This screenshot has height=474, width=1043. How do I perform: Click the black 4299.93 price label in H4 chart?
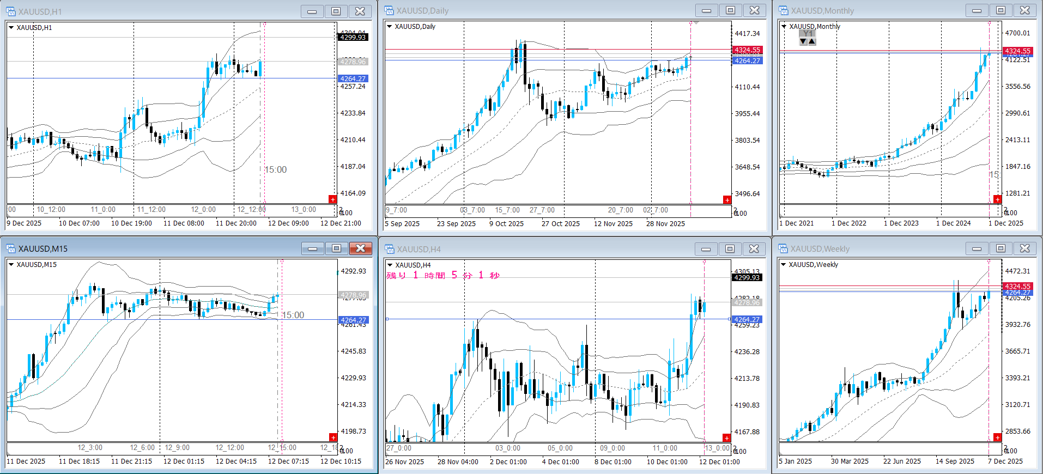click(x=746, y=277)
